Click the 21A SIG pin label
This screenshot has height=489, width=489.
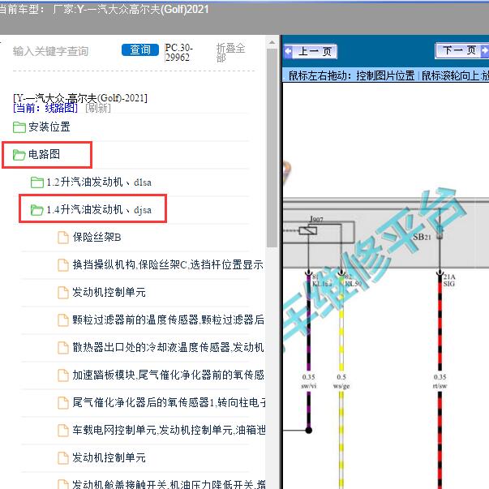point(449,280)
